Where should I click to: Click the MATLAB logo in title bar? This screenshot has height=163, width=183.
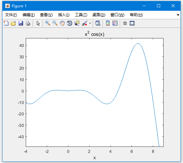coord(8,6)
